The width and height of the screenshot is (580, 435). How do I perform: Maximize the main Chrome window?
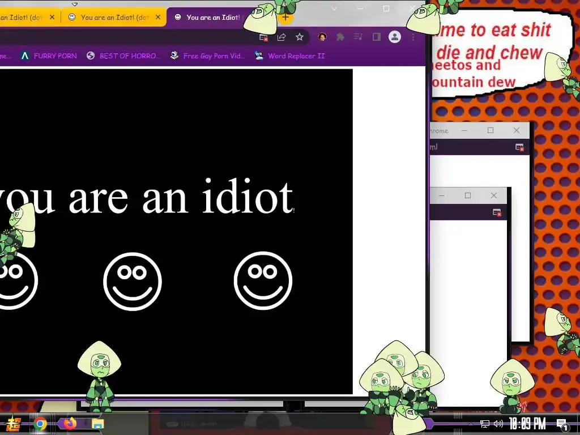pyautogui.click(x=386, y=8)
